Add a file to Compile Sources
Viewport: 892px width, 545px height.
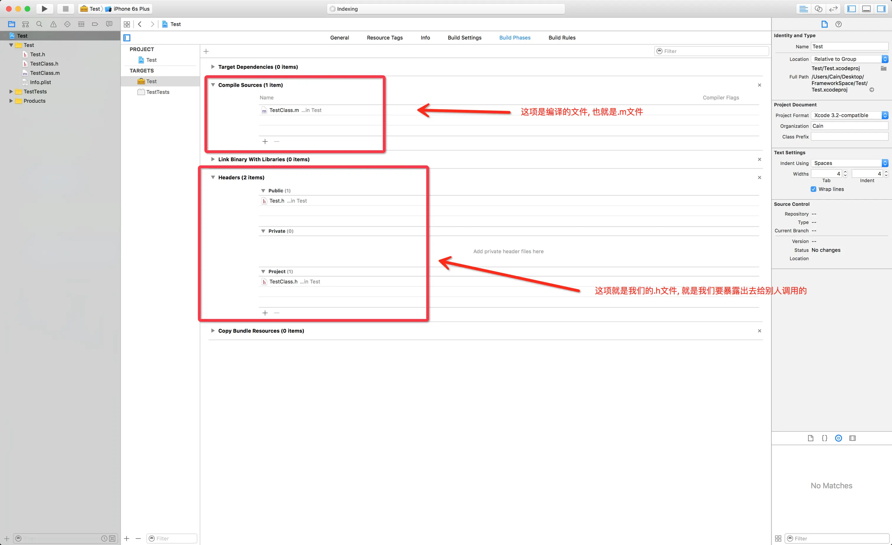pos(265,142)
